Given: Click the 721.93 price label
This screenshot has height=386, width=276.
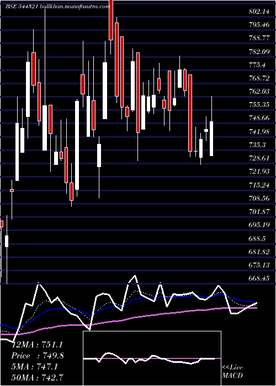Looking at the screenshot, I should (259, 171).
